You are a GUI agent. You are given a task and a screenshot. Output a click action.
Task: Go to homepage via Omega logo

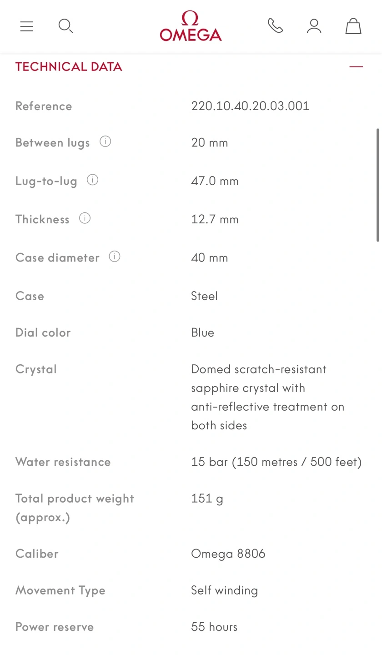[191, 26]
